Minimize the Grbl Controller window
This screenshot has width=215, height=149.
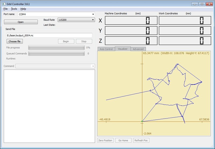195,4
